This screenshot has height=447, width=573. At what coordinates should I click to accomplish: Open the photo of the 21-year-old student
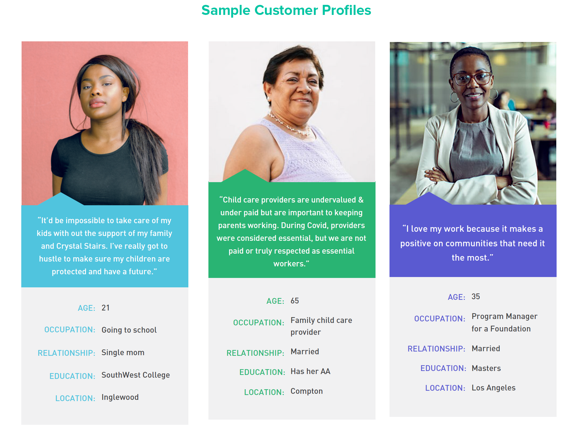105,123
